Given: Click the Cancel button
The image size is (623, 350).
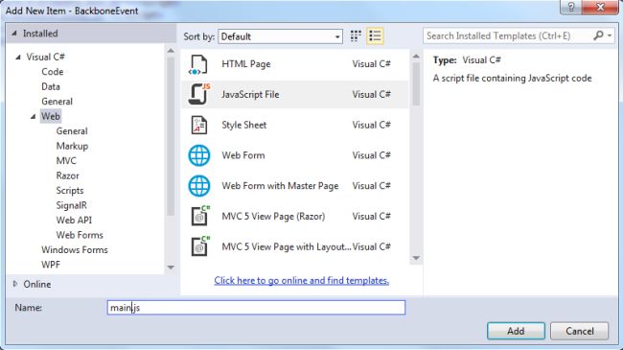Looking at the screenshot, I should 579,331.
